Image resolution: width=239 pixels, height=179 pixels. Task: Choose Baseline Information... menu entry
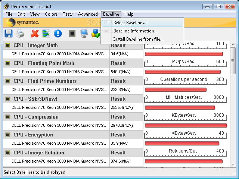point(142,31)
